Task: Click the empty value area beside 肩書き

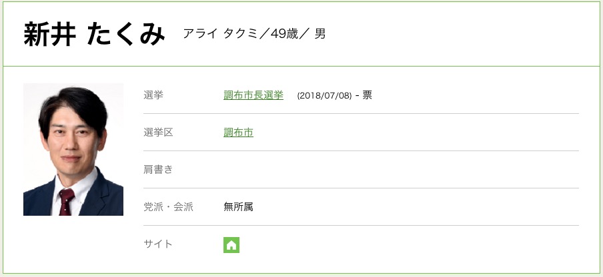Action: click(x=400, y=170)
